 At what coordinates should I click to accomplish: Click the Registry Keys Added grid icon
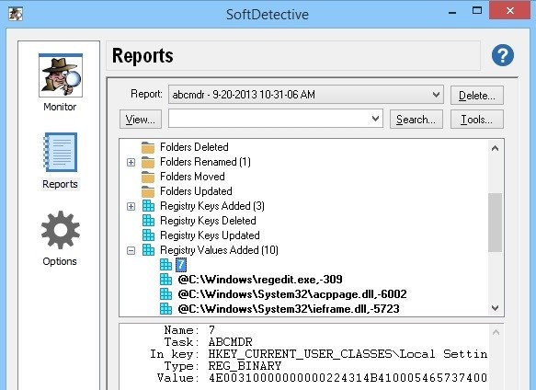[148, 206]
